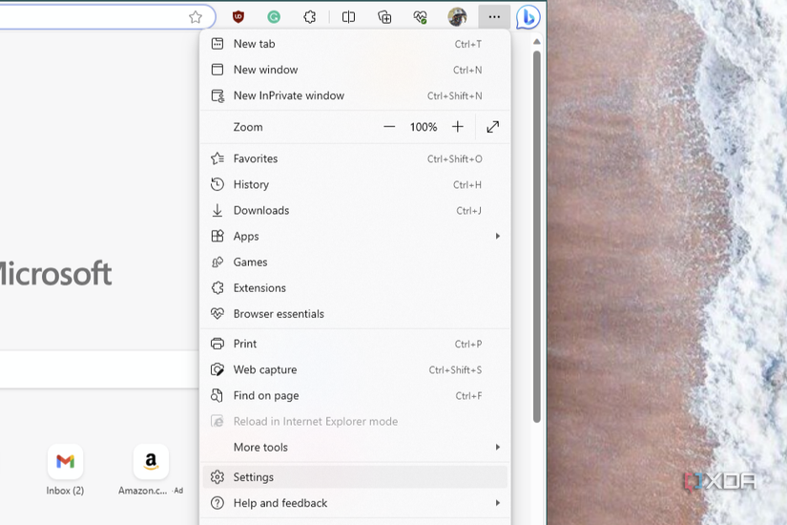Increase zoom with the plus button
787x525 pixels.
(457, 127)
